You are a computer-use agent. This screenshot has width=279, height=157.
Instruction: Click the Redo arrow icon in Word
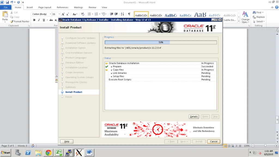(18, 2)
